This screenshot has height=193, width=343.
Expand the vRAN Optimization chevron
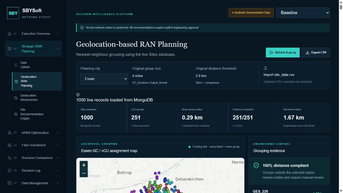tap(58, 133)
